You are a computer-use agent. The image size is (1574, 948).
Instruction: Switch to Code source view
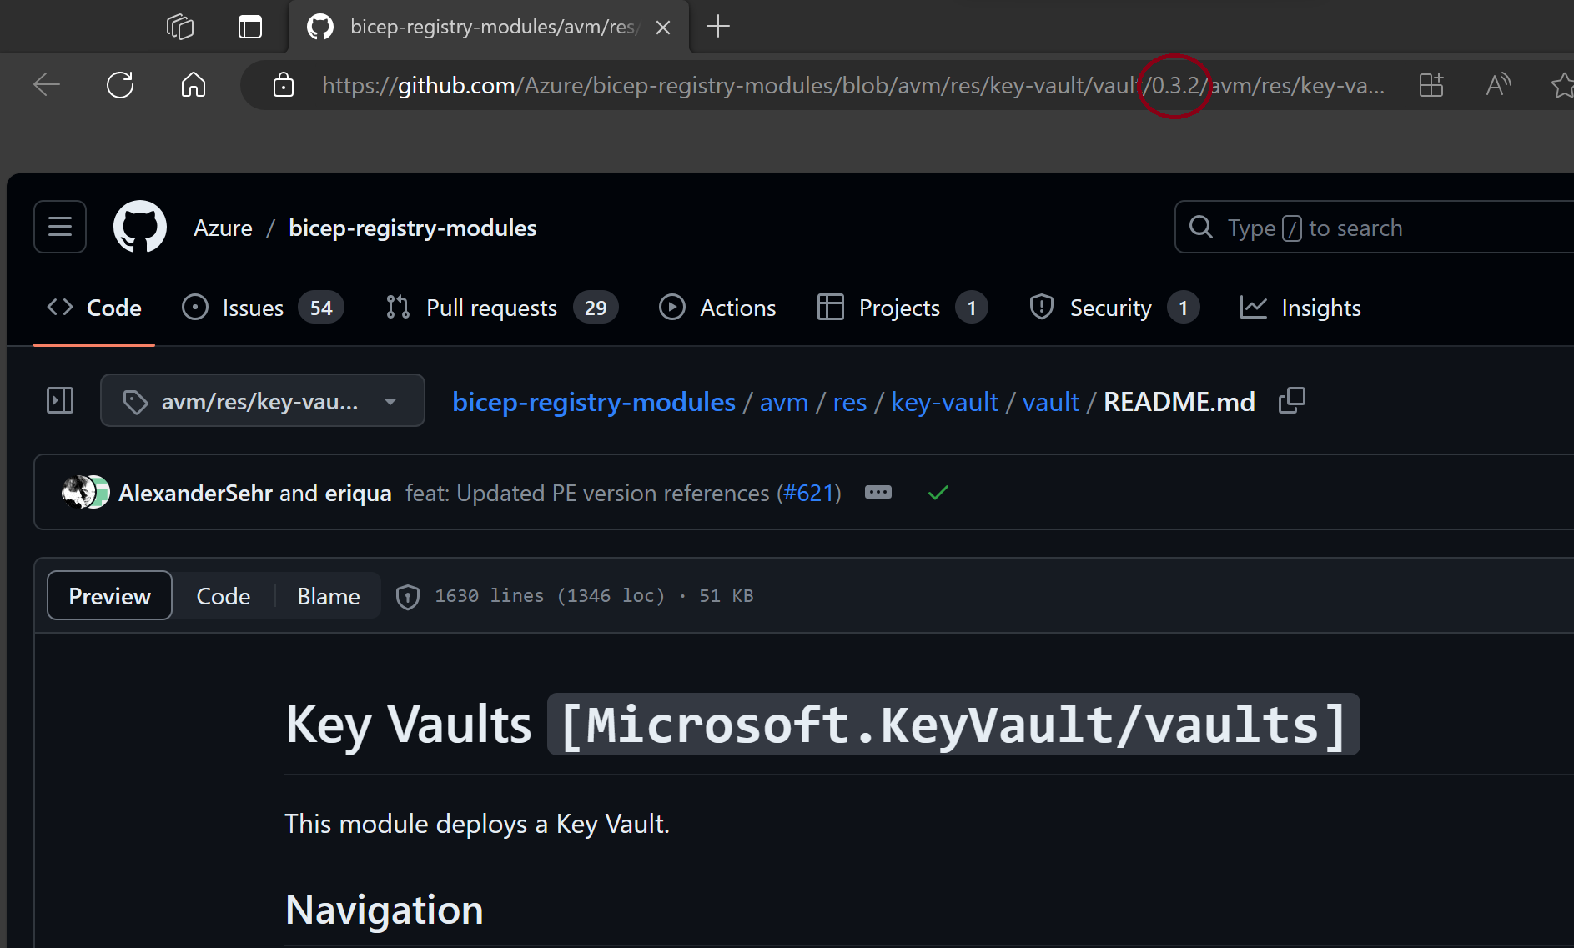(224, 595)
